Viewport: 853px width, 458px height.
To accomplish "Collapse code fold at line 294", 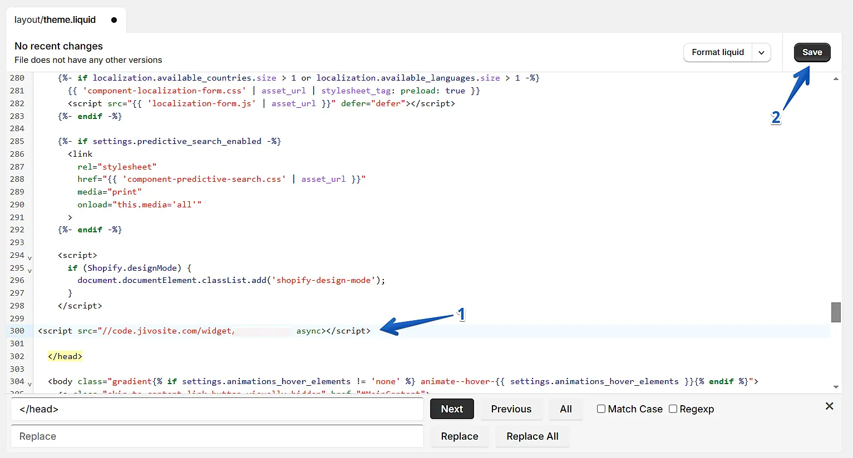I will pyautogui.click(x=29, y=258).
